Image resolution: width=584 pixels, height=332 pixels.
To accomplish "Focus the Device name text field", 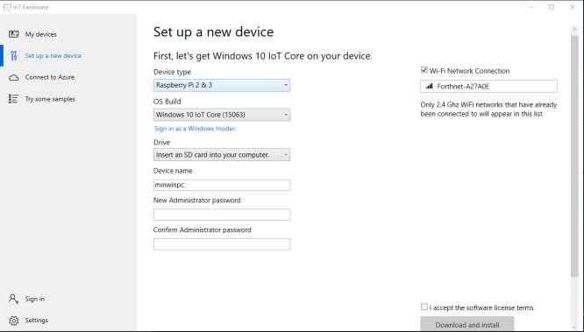I will tap(222, 185).
